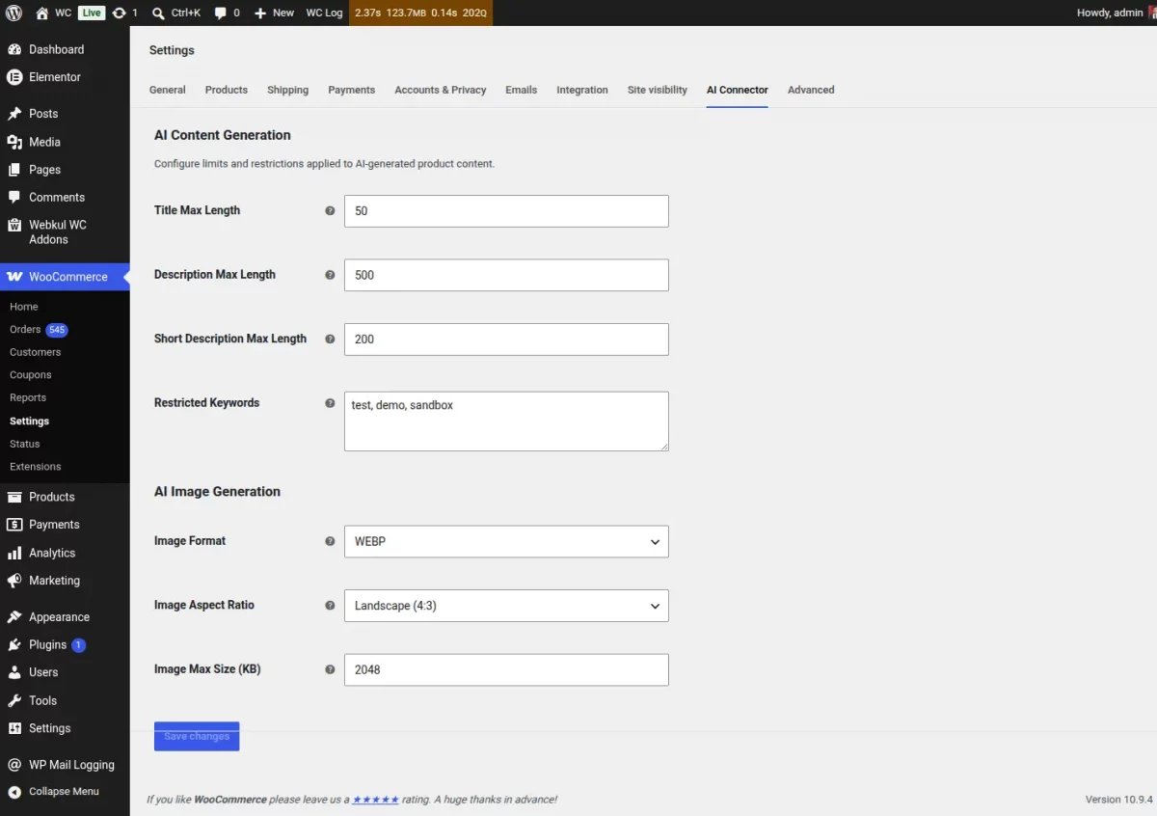
Task: Open the Ctrl+K search icon
Action: click(159, 13)
